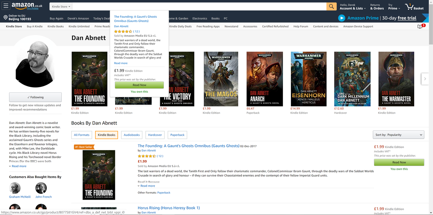Screen dimensions: 433x215
Task: Select the All Formats filter
Action: click(x=82, y=135)
